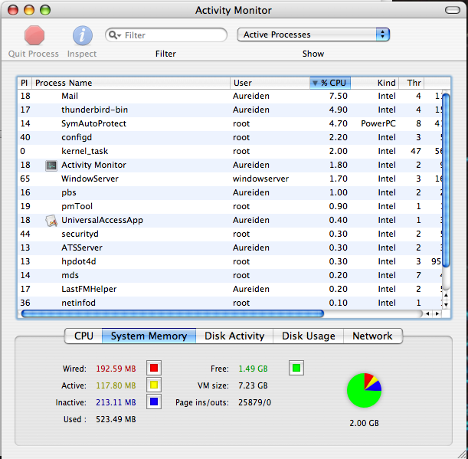This screenshot has height=459, width=468.
Task: Click the red Wired color swatch
Action: pyautogui.click(x=154, y=368)
